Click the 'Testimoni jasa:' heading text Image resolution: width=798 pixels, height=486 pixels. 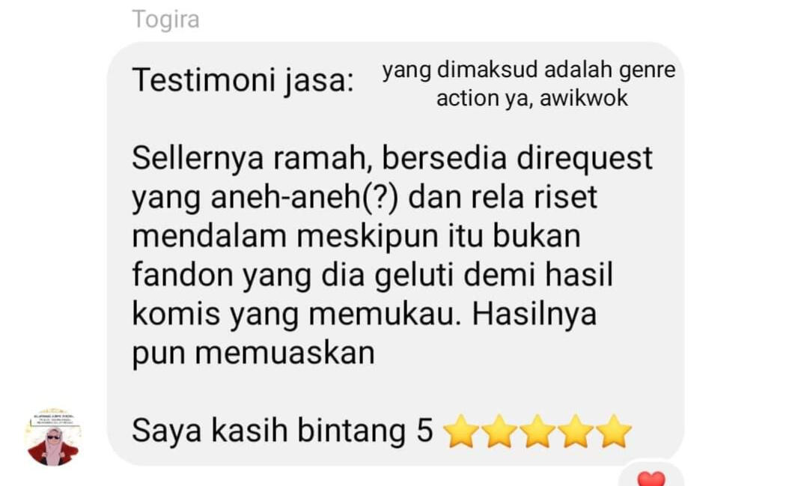tap(243, 80)
